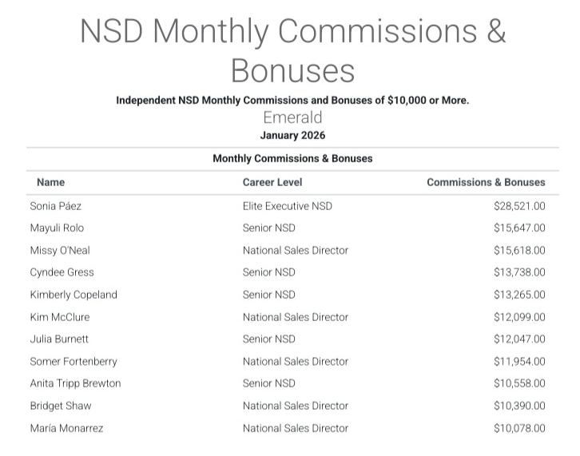Click the Emerald division heading
580x456 pixels.
[x=292, y=118]
